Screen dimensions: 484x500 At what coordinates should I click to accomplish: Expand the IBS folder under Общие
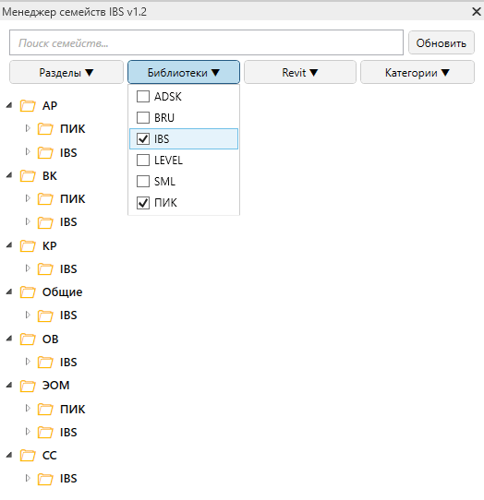pyautogui.click(x=28, y=315)
